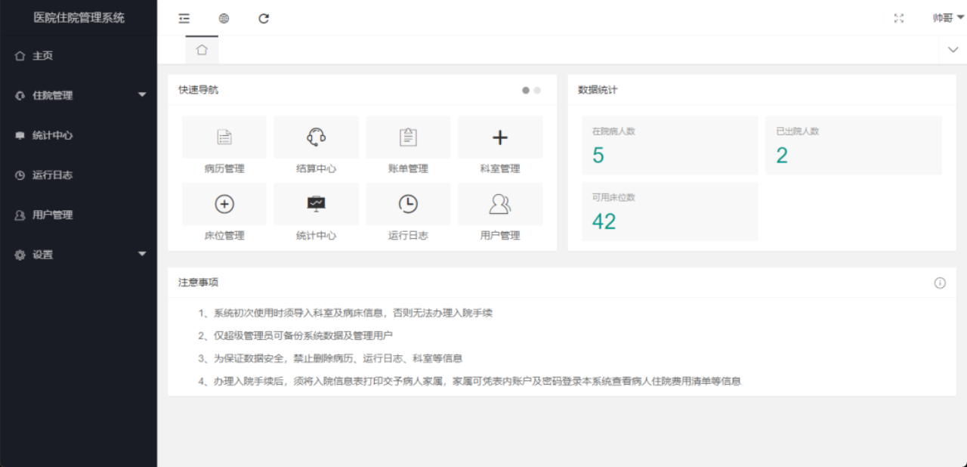Switch to the second carousel indicator dot
Viewport: 967px width, 467px height.
coord(537,90)
